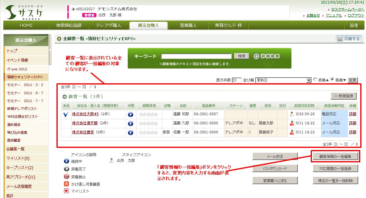This screenshot has width=366, height=198.
Task: Select the 昇順 ascending radio button
Action: pos(315,80)
